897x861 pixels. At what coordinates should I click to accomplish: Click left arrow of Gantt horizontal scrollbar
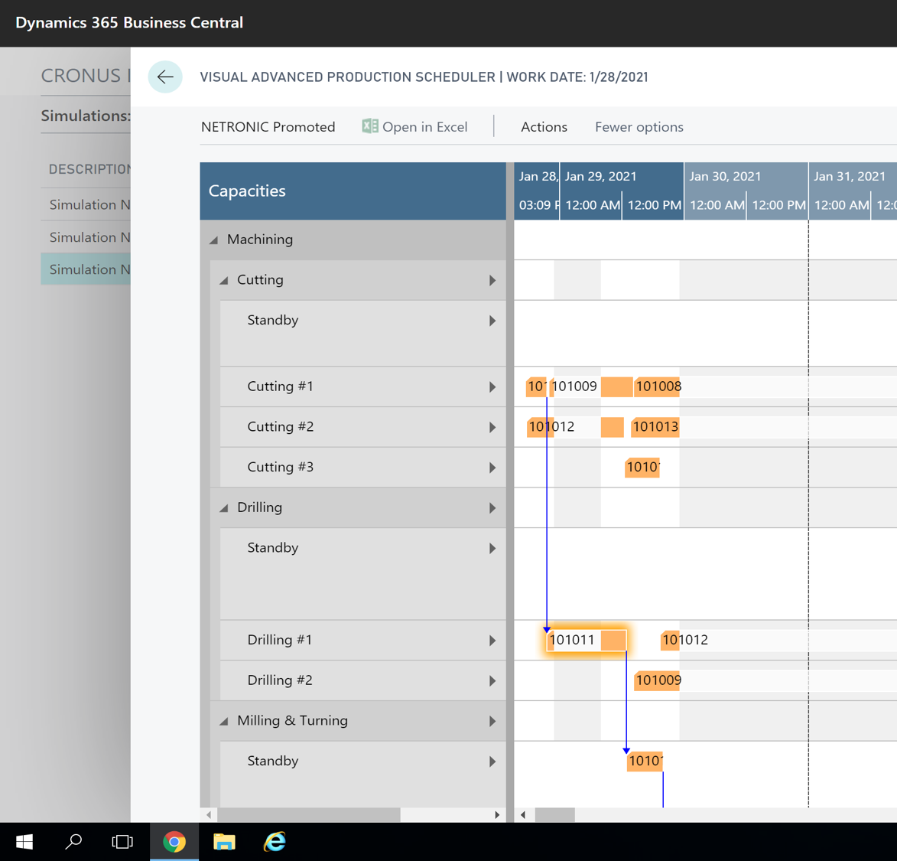click(x=523, y=814)
